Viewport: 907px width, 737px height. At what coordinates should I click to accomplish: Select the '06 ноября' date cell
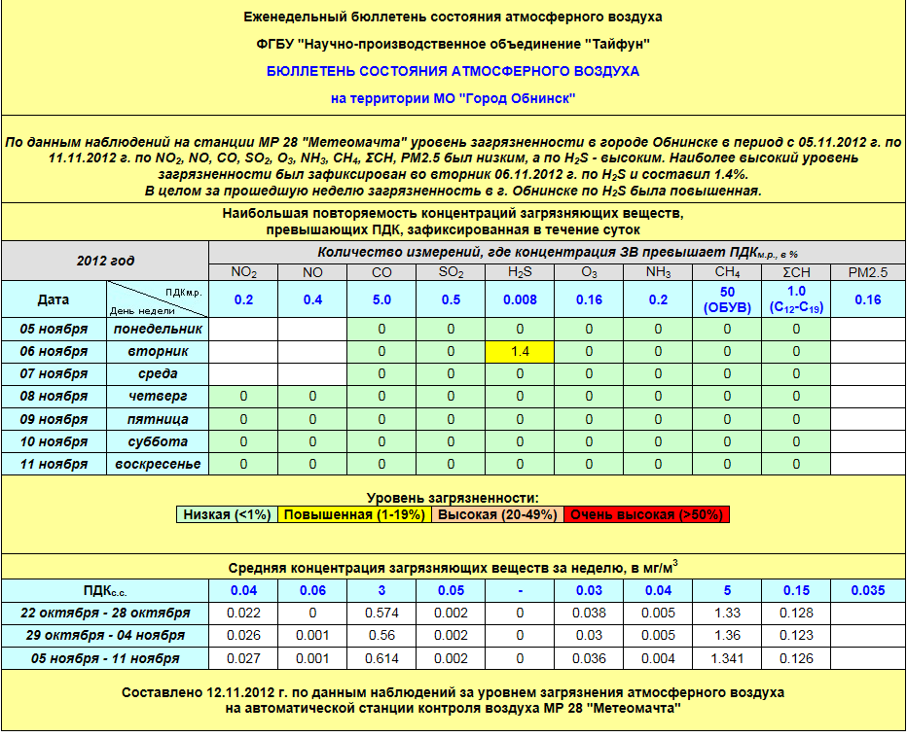coord(54,351)
